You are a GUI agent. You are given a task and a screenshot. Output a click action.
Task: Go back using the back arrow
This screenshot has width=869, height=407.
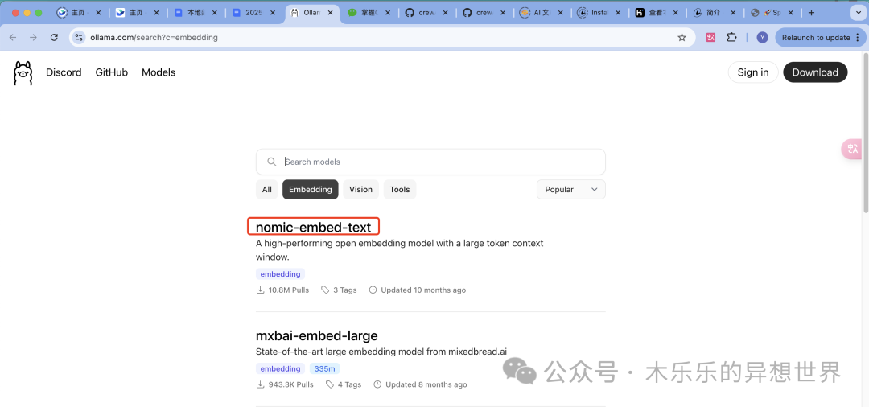[x=13, y=37]
